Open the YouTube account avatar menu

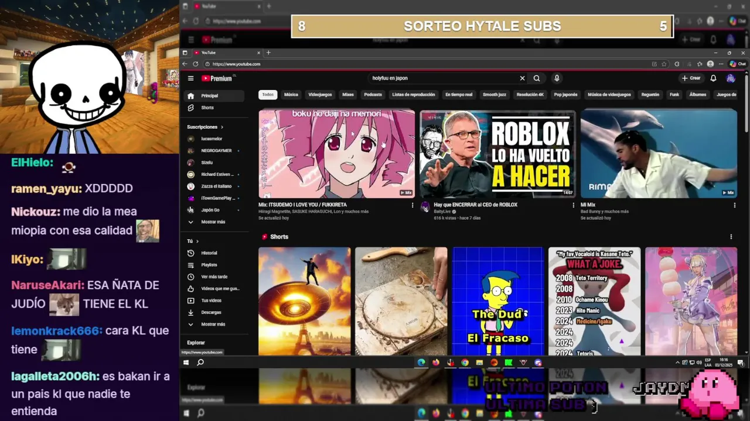click(x=731, y=78)
